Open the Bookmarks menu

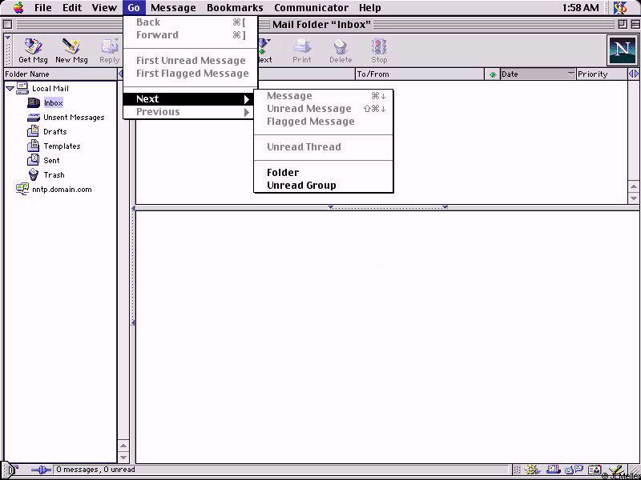(235, 8)
